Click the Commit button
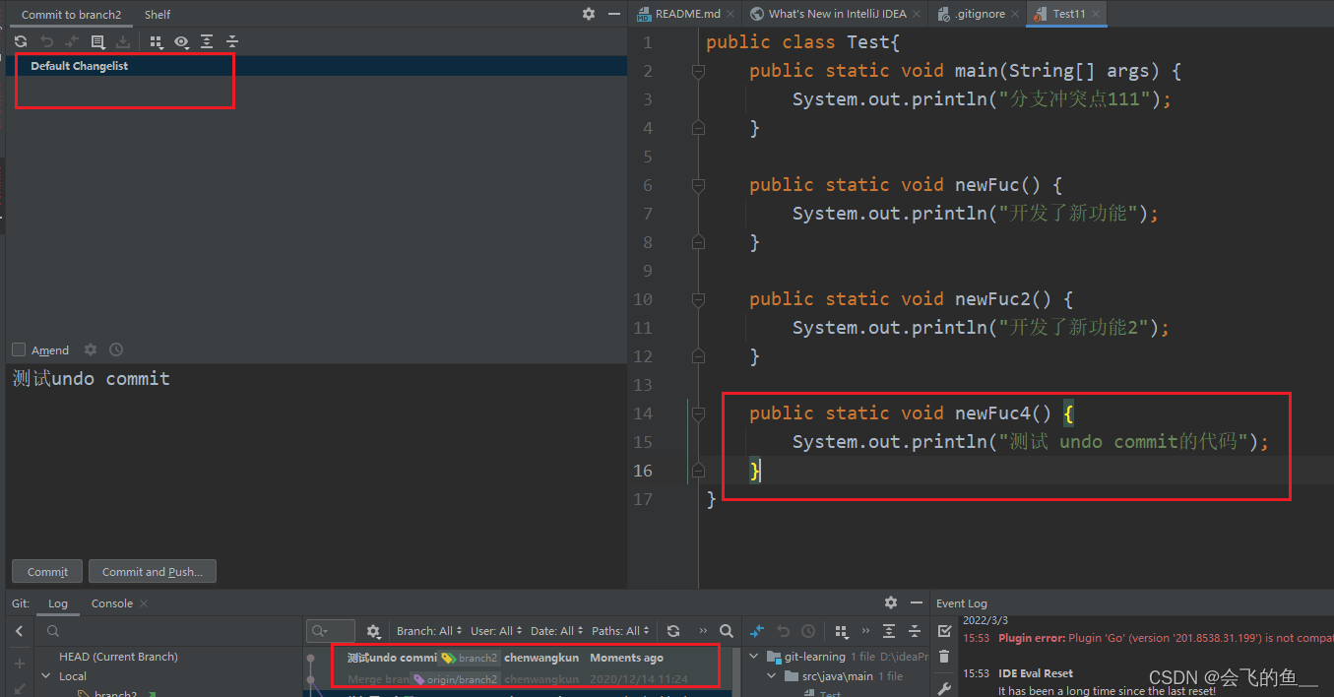This screenshot has height=697, width=1334. pos(46,571)
